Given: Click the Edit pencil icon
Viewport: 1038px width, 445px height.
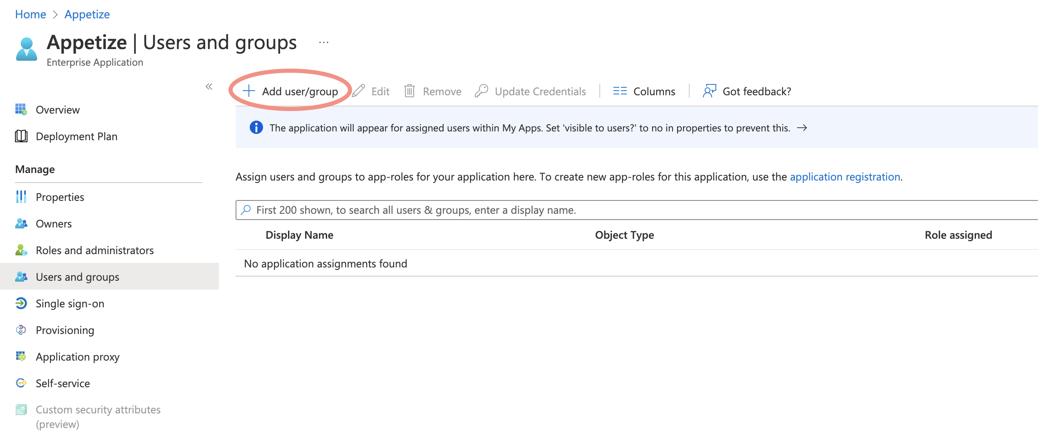Looking at the screenshot, I should tap(358, 91).
